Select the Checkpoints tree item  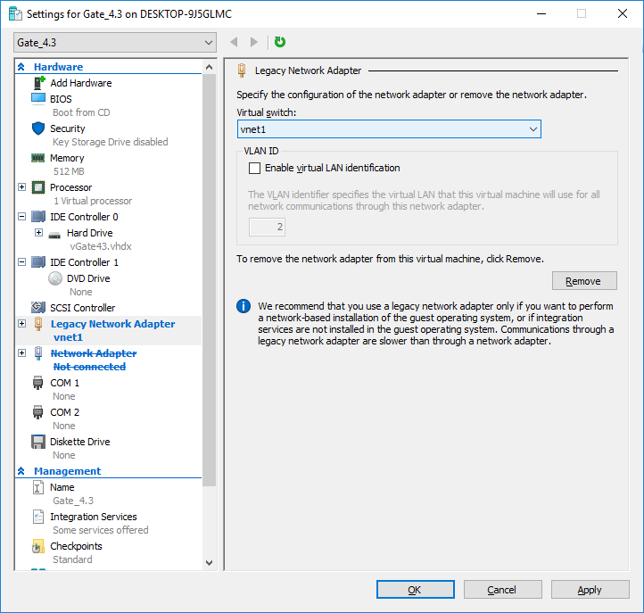[76, 546]
